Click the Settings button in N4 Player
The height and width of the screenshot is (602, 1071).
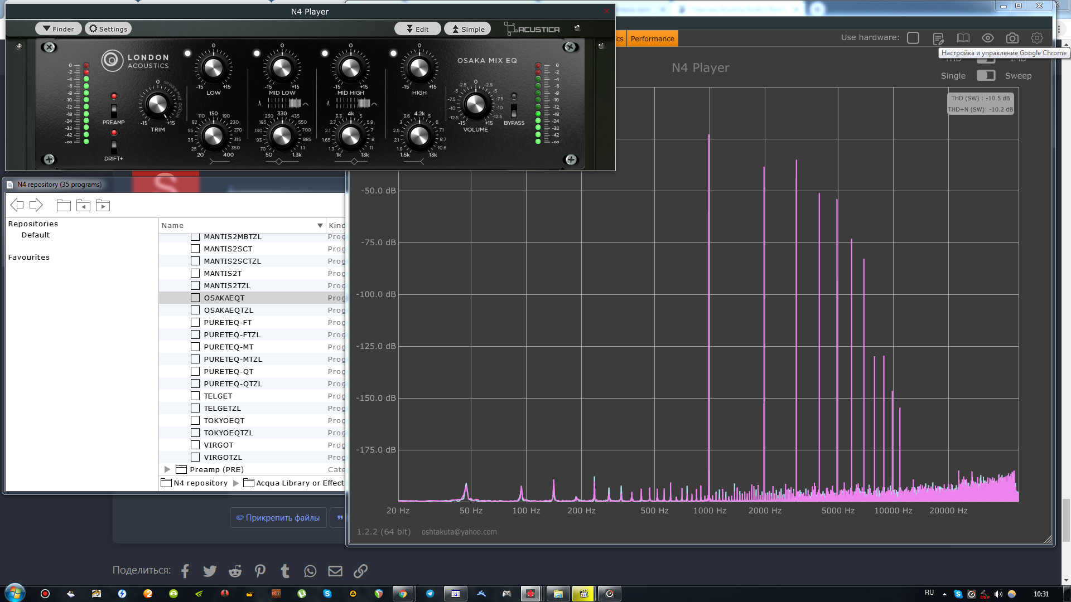point(108,29)
